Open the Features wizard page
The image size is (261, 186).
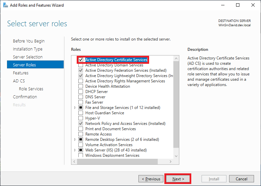(x=21, y=73)
